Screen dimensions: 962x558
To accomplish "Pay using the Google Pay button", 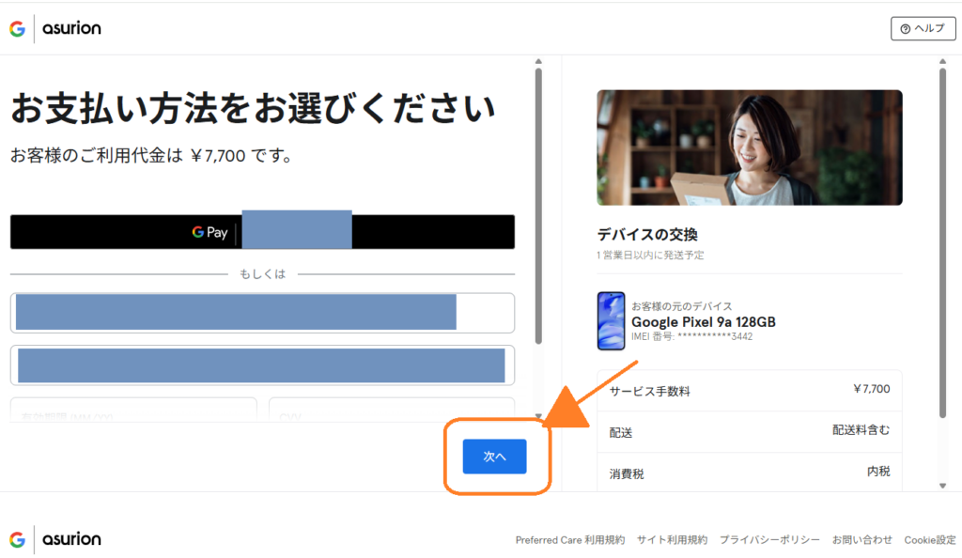I will [262, 232].
